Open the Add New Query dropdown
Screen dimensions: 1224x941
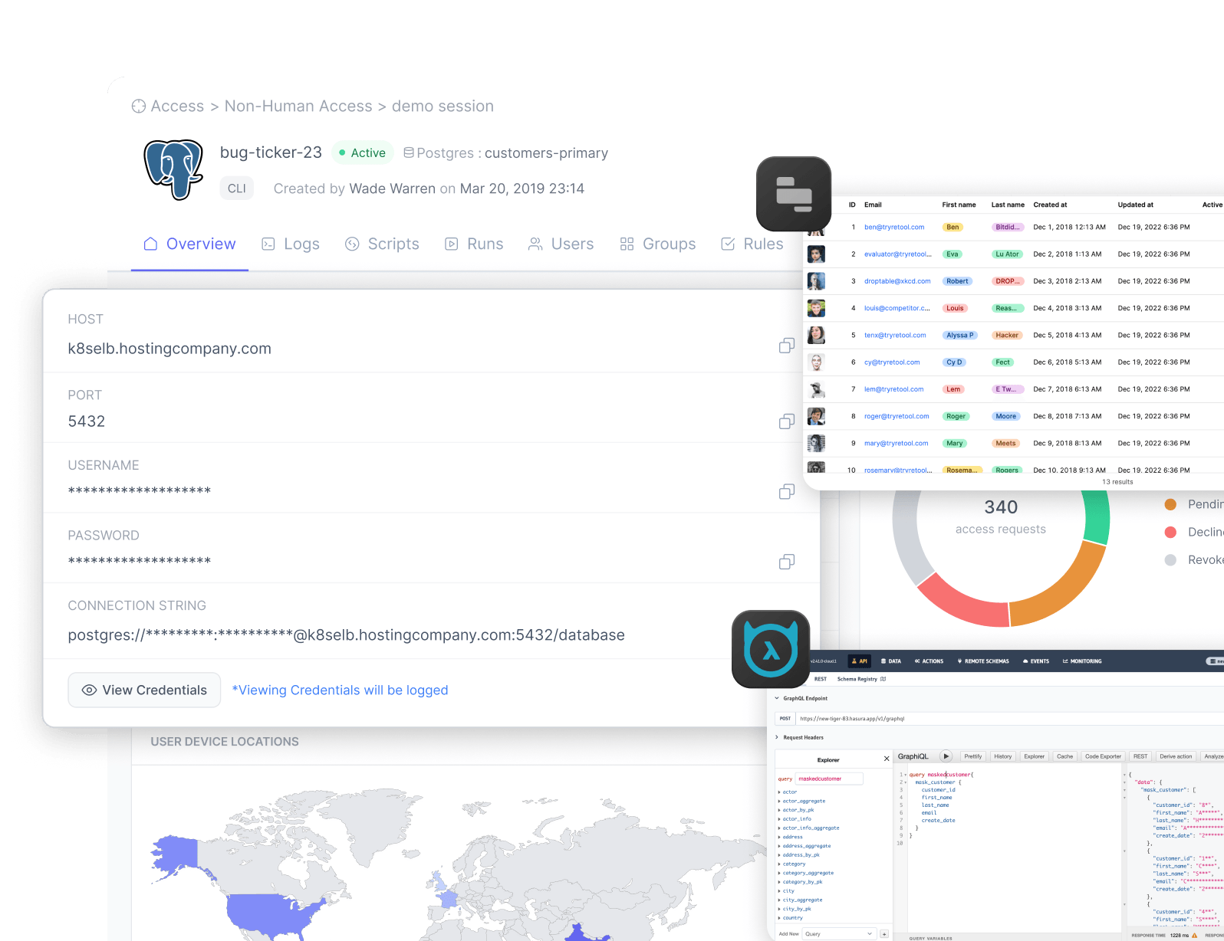(839, 933)
